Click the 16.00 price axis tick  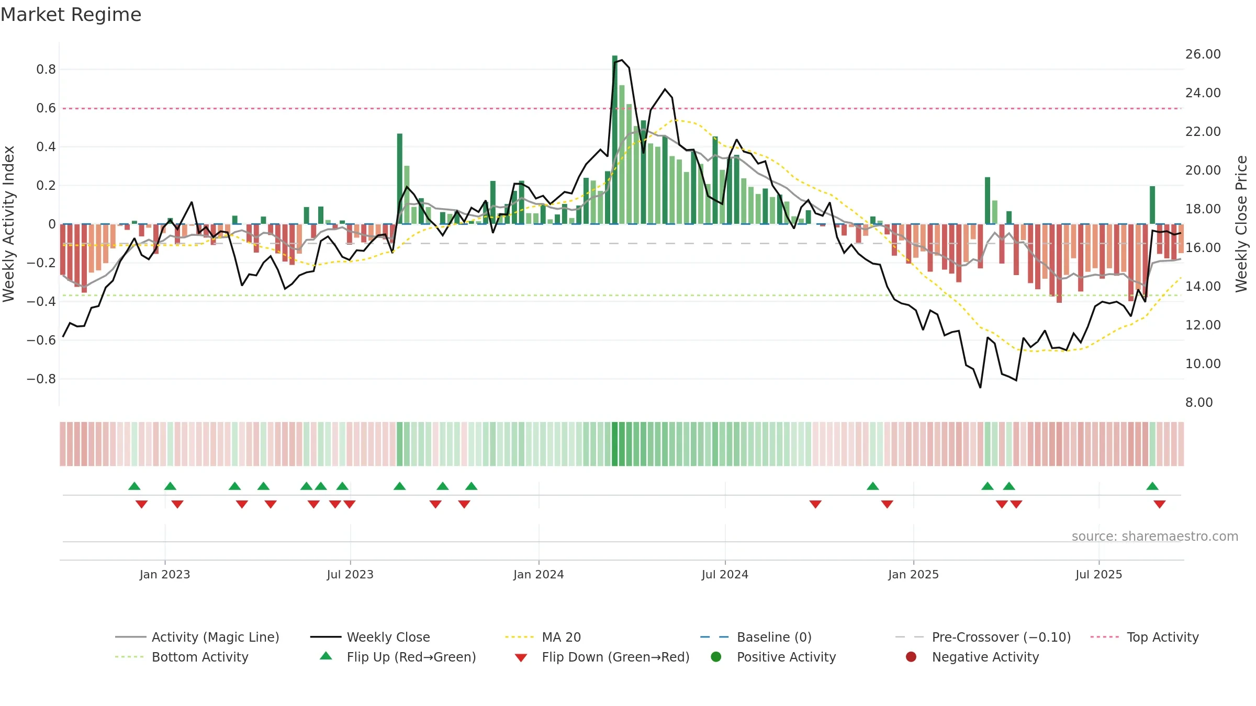(1203, 247)
